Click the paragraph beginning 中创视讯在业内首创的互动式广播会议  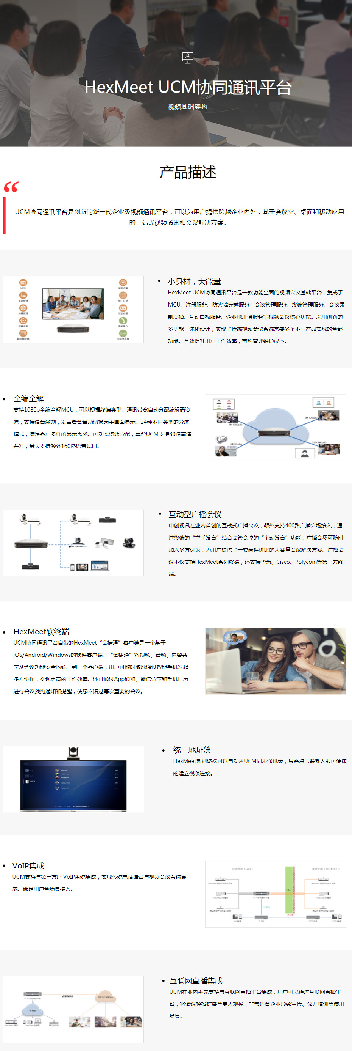point(256,549)
